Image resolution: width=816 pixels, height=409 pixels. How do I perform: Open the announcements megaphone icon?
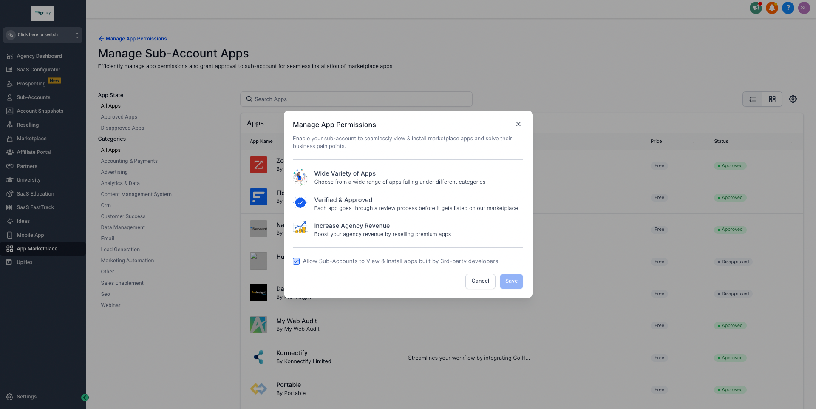click(x=756, y=8)
